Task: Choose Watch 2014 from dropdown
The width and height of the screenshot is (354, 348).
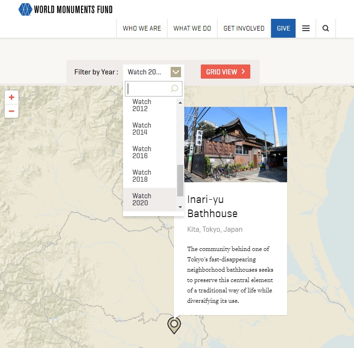Action: point(141,129)
